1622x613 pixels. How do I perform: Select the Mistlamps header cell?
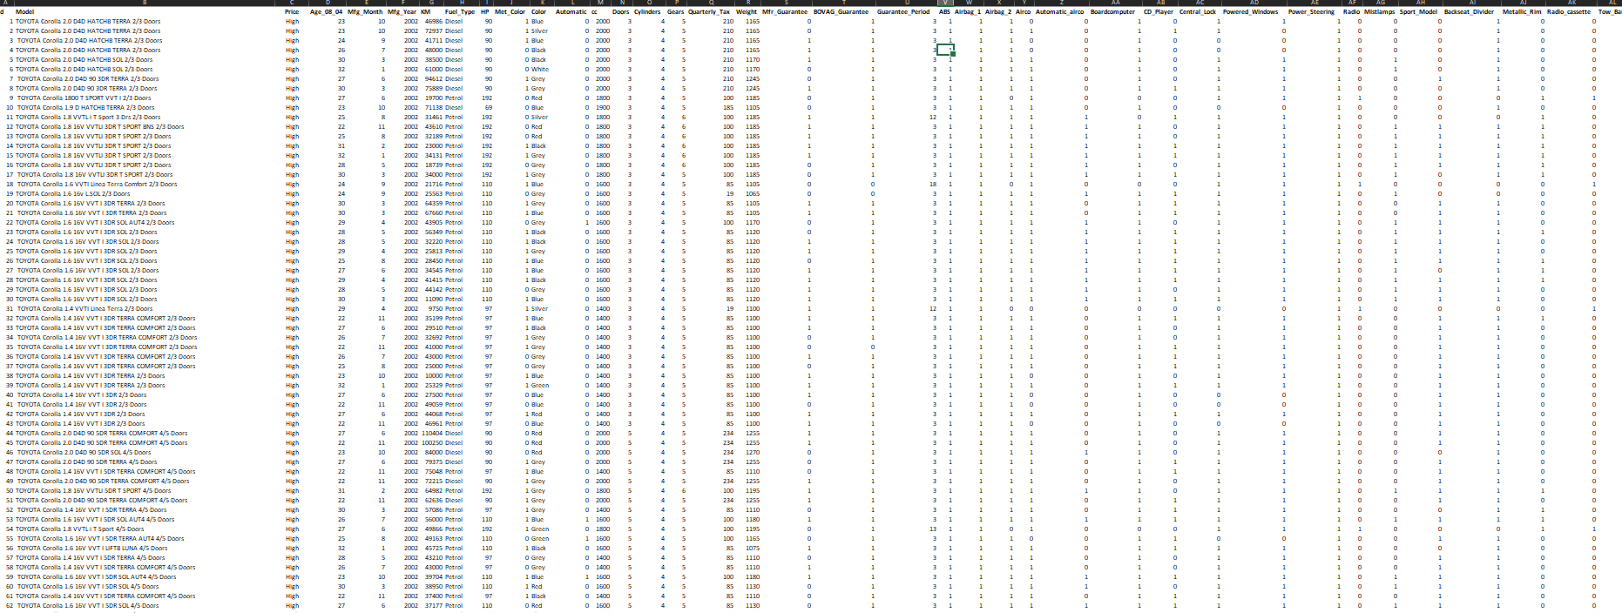(x=1379, y=12)
